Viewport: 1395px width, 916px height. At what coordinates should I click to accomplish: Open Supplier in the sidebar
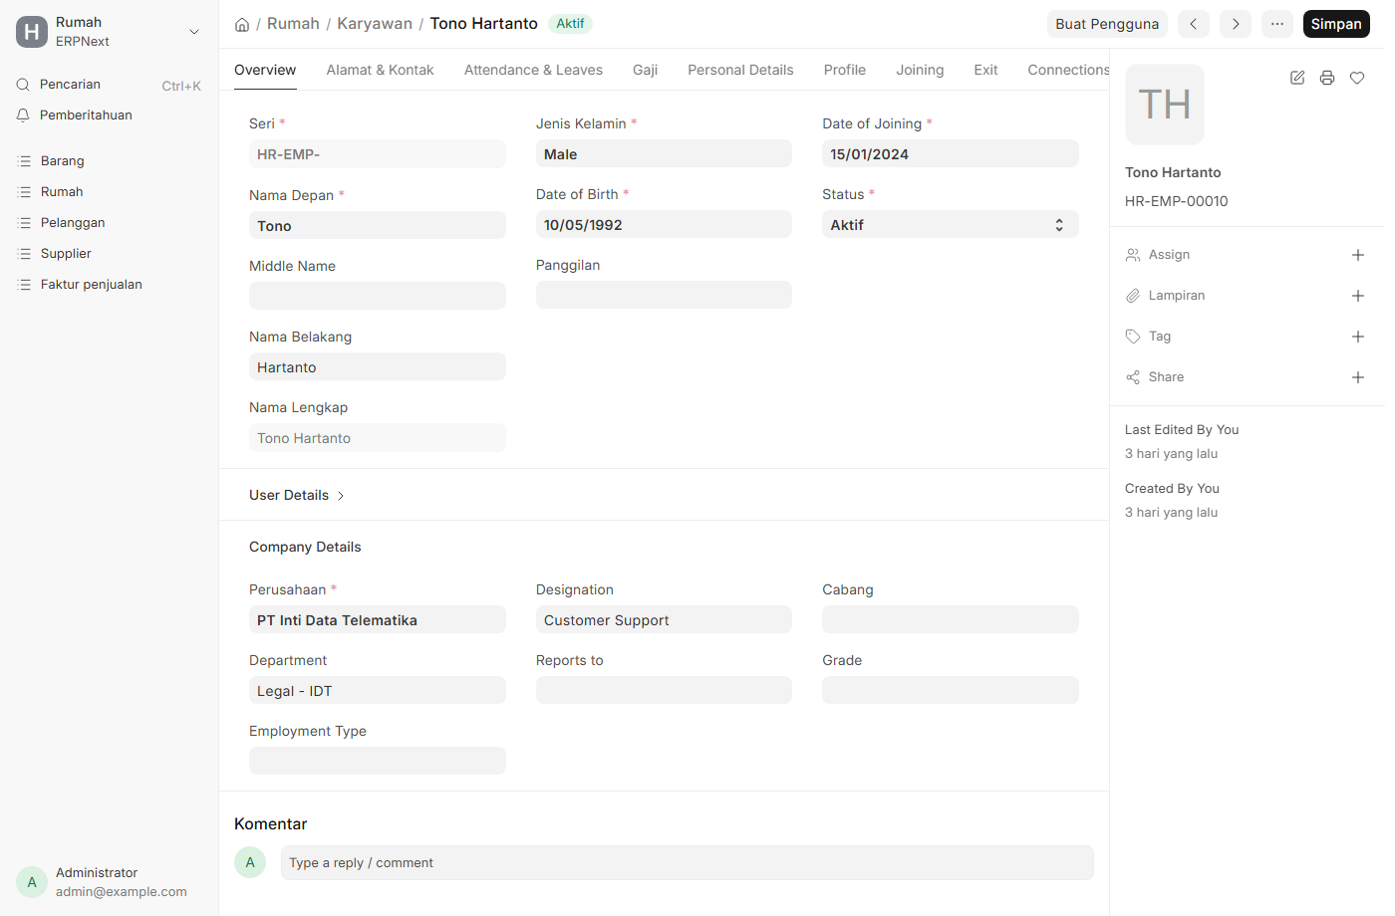click(66, 254)
